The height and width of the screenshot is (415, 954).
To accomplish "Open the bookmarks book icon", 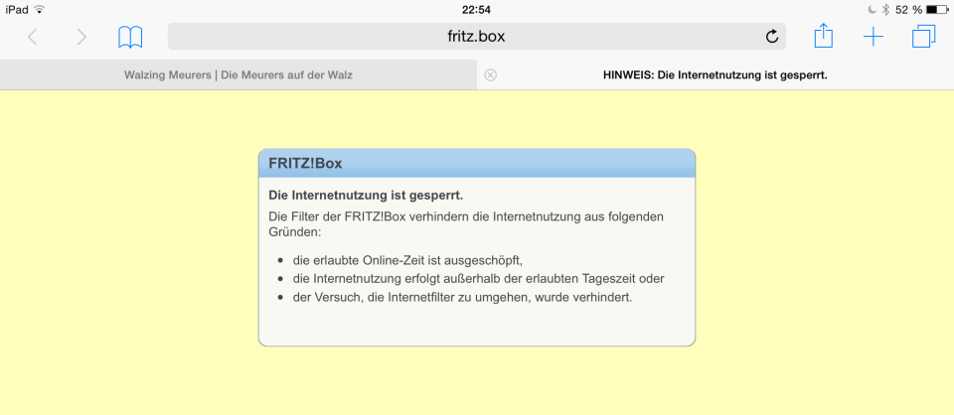I will click(x=130, y=37).
